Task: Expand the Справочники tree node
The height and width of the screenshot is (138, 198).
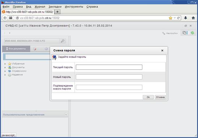Action: (5, 71)
